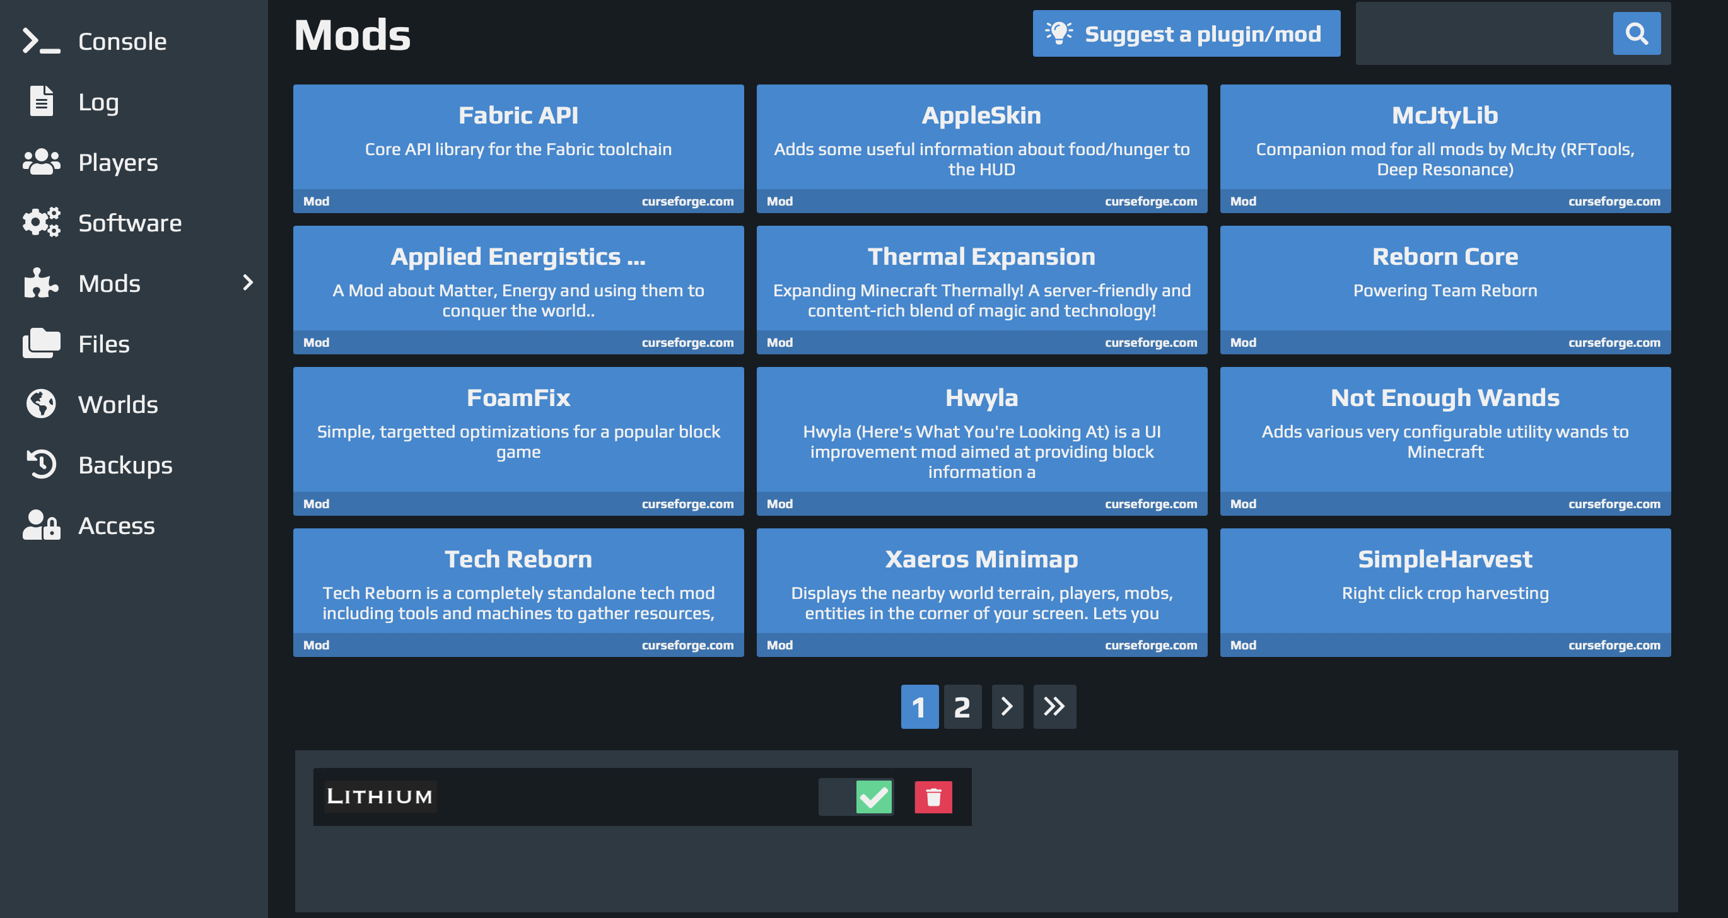Click curseforge.com on the McJtyLib card
Image resolution: width=1728 pixels, height=918 pixels.
coord(1614,201)
